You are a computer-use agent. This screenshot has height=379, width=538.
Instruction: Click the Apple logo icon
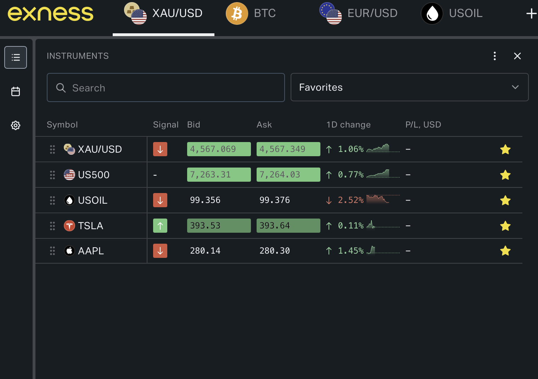point(69,251)
